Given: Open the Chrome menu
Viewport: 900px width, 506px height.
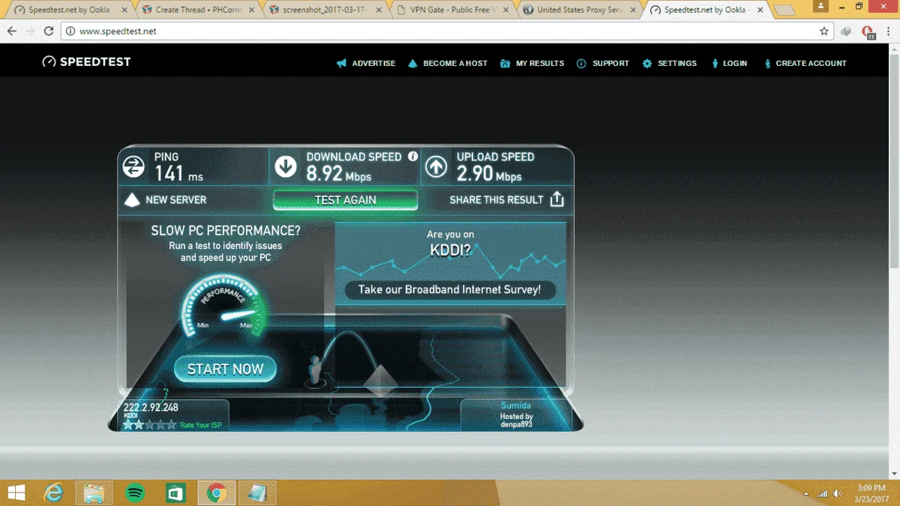Looking at the screenshot, I should pos(889,31).
